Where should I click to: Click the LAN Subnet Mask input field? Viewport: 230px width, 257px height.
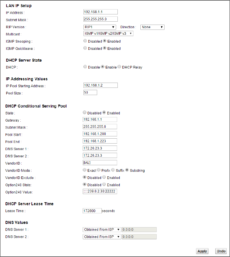click(100, 19)
